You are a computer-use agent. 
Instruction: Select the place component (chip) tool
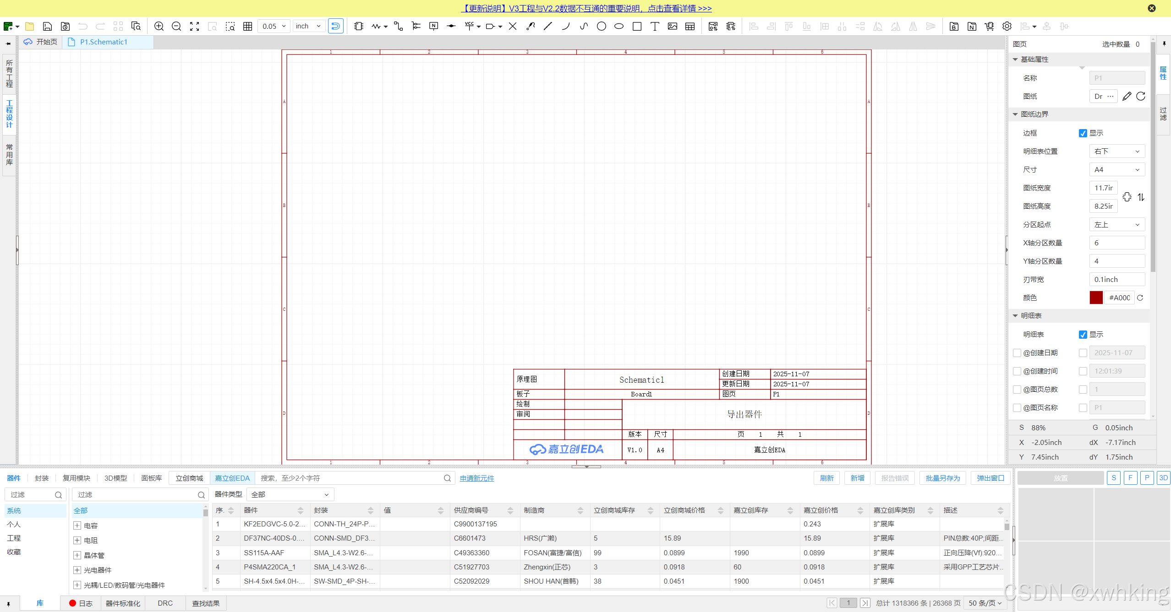click(x=358, y=27)
